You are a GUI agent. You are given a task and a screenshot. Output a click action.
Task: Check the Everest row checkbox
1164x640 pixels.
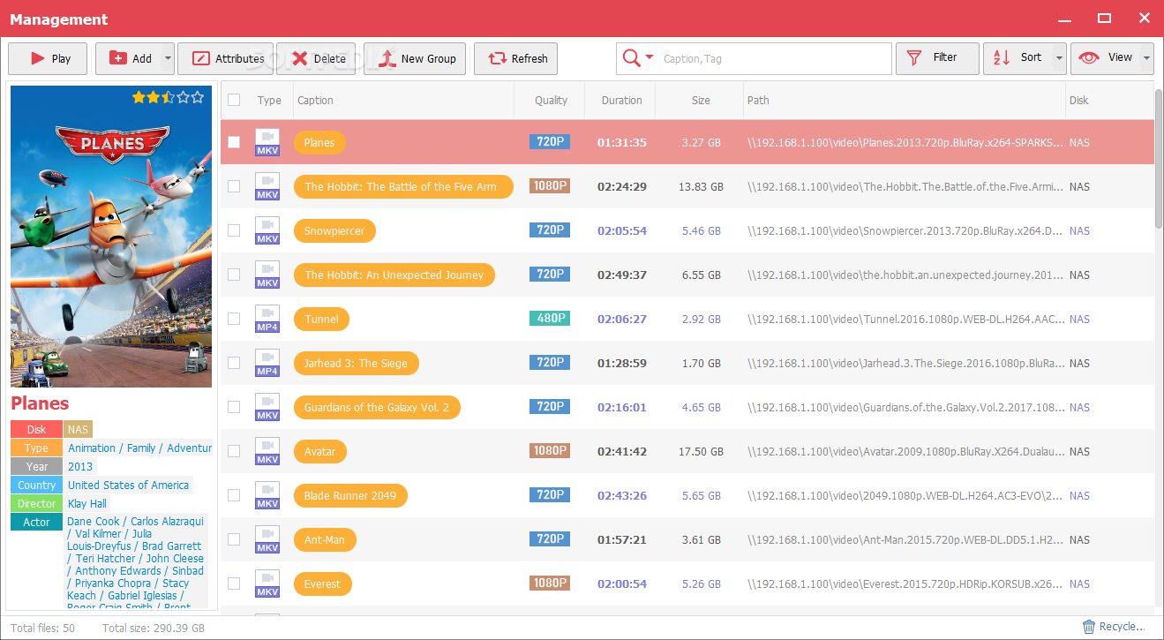234,584
